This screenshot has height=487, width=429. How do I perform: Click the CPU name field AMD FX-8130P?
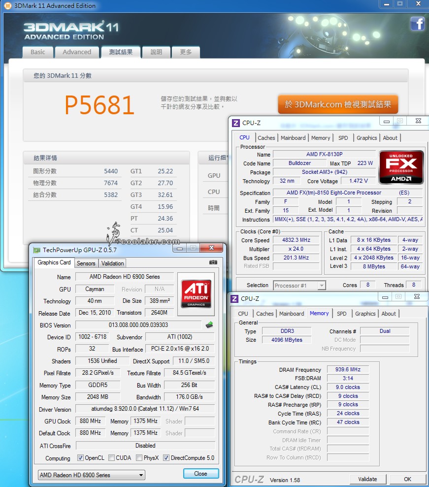[324, 154]
